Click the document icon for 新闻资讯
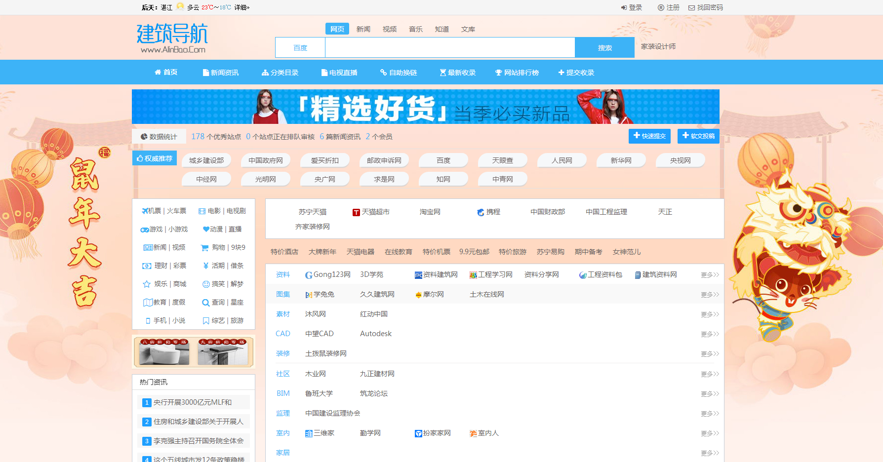Screen dimensions: 883x462 click(206, 73)
